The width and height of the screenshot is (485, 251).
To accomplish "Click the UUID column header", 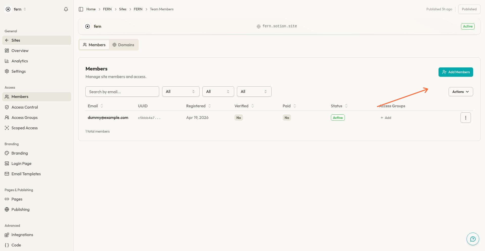I will pyautogui.click(x=143, y=106).
